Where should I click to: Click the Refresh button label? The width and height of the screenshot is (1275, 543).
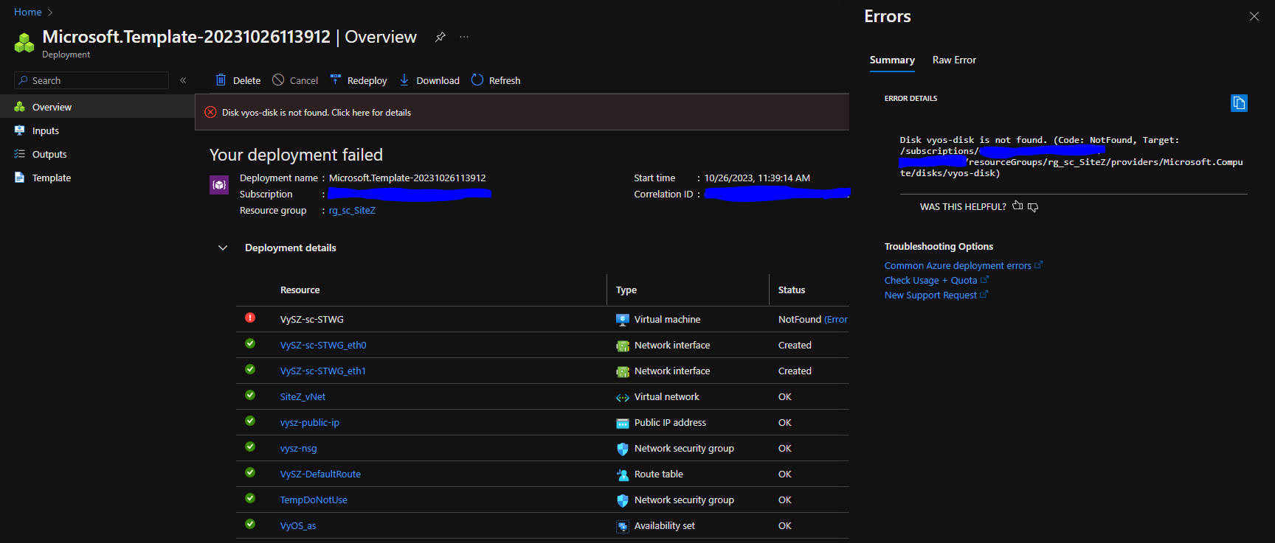tap(505, 80)
